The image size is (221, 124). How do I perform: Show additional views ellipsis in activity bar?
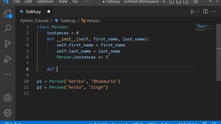point(8,74)
